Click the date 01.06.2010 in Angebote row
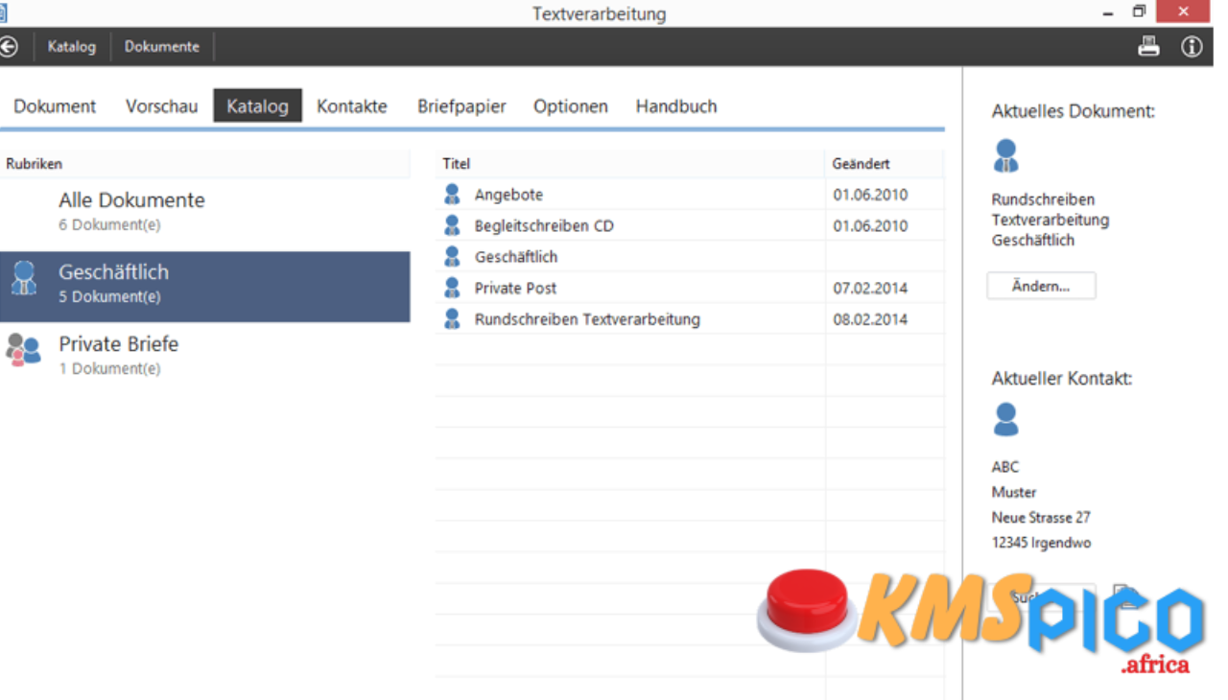Screen dimensions: 1228x700 (x=870, y=195)
